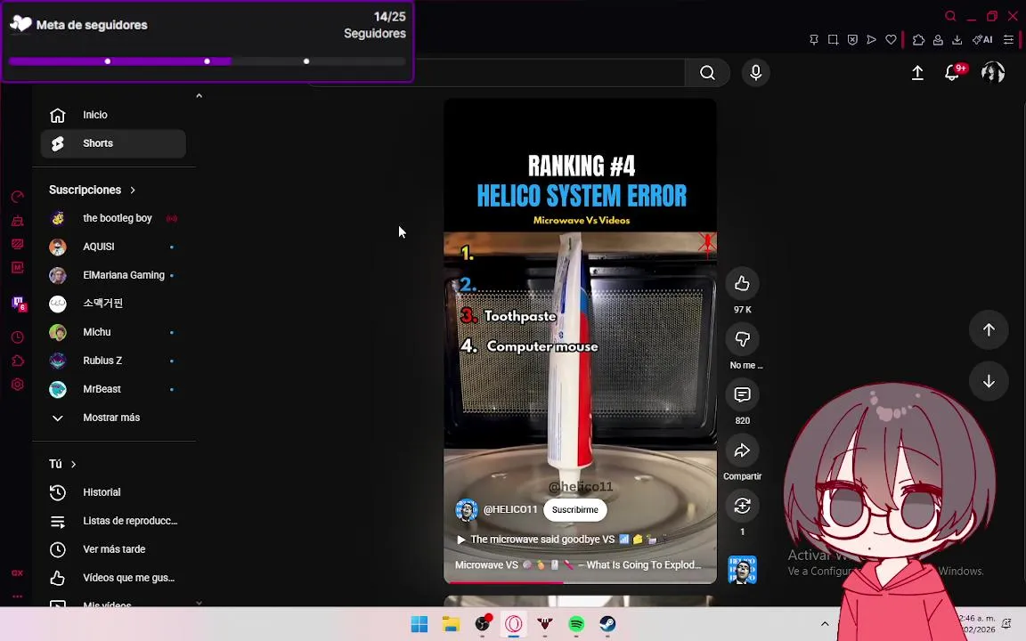Image resolution: width=1026 pixels, height=641 pixels.
Task: Click the upload arrow icon
Action: pos(917,73)
